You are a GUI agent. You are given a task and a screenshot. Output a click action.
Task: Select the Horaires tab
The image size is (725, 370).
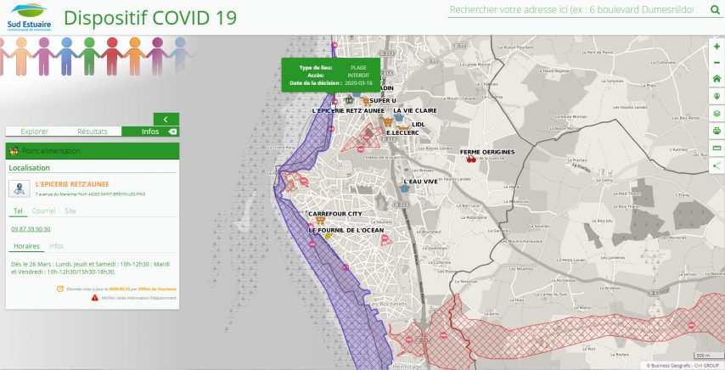[26, 246]
